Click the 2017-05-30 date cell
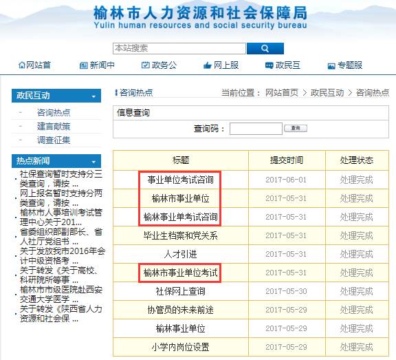Viewport: 396px width, 360px height. pos(286,291)
